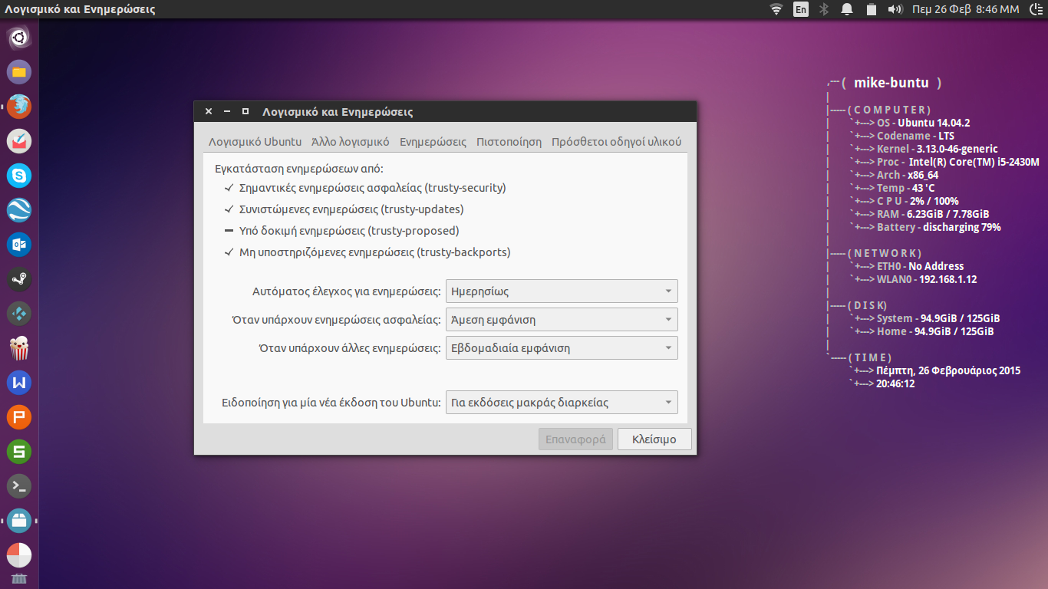Open the 'Ημερησίως' update check dropdown

pyautogui.click(x=561, y=291)
